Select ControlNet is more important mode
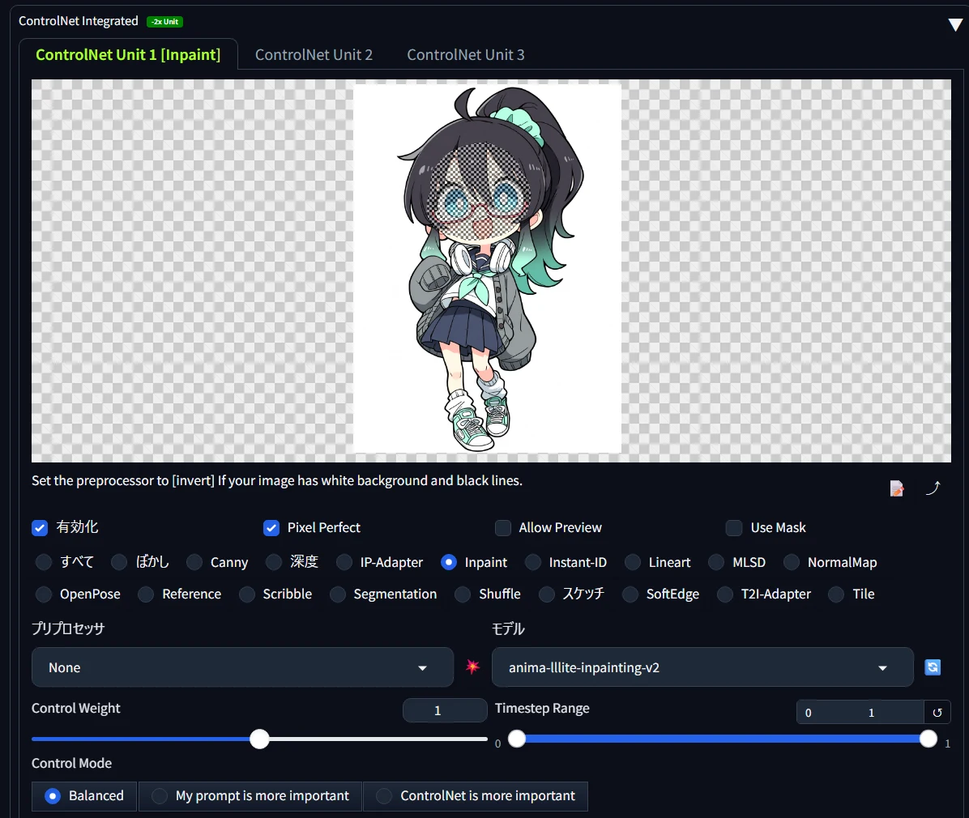 476,796
